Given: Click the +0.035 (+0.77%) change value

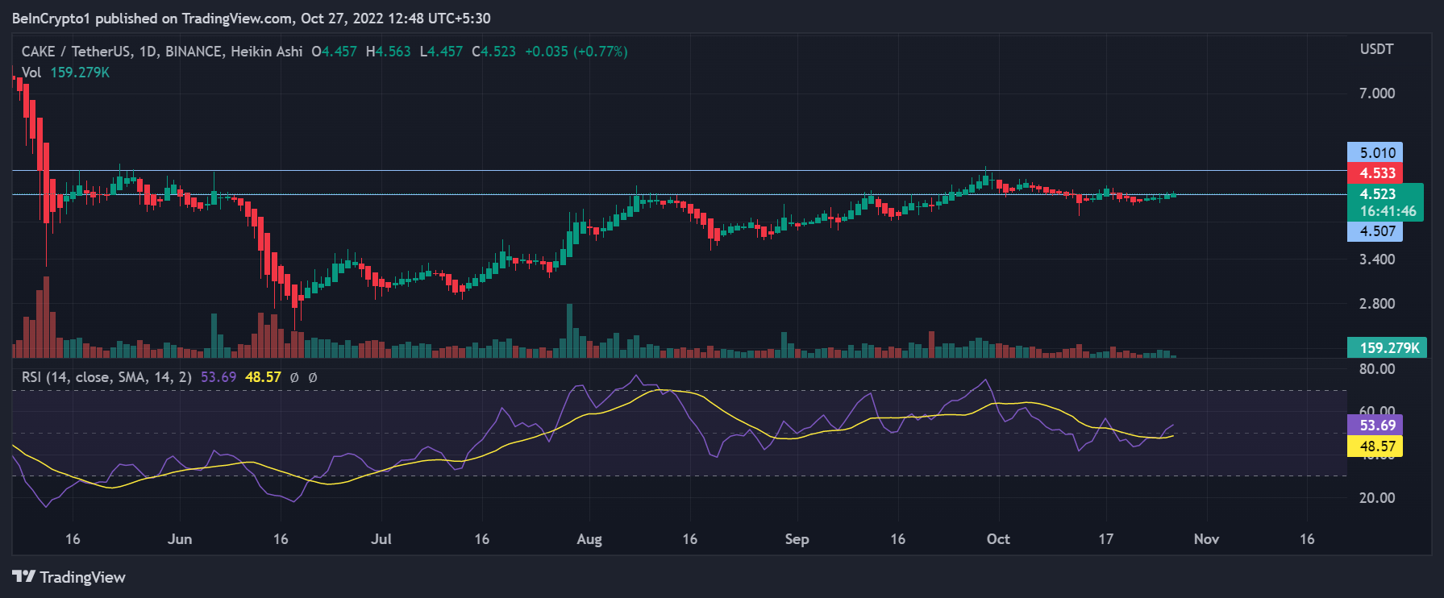Looking at the screenshot, I should pyautogui.click(x=576, y=52).
